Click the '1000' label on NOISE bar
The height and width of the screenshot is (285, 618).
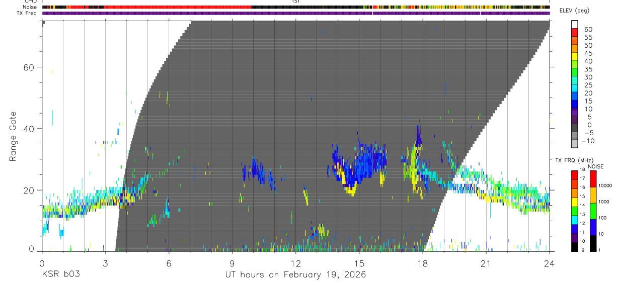pyautogui.click(x=603, y=202)
